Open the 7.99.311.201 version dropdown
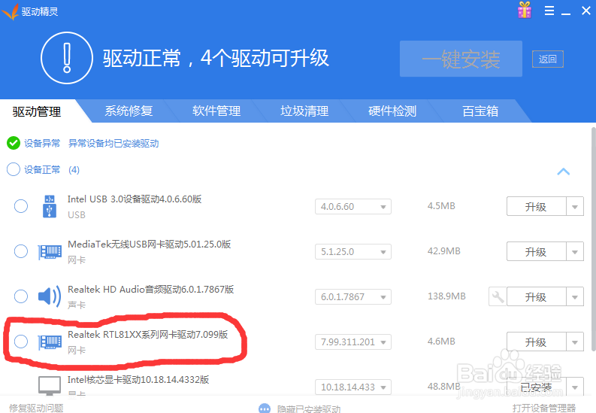The image size is (596, 413). (x=353, y=342)
